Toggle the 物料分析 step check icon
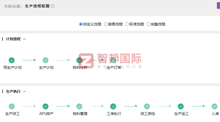Image resolution: width=220 pixels, height=122 pixels. click(79, 60)
